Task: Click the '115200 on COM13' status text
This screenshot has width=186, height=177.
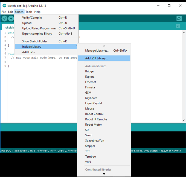Action: [170, 151]
